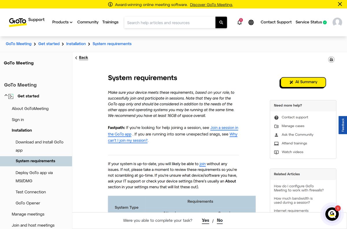
Task: Select System requirements in the sidebar
Action: (35, 161)
